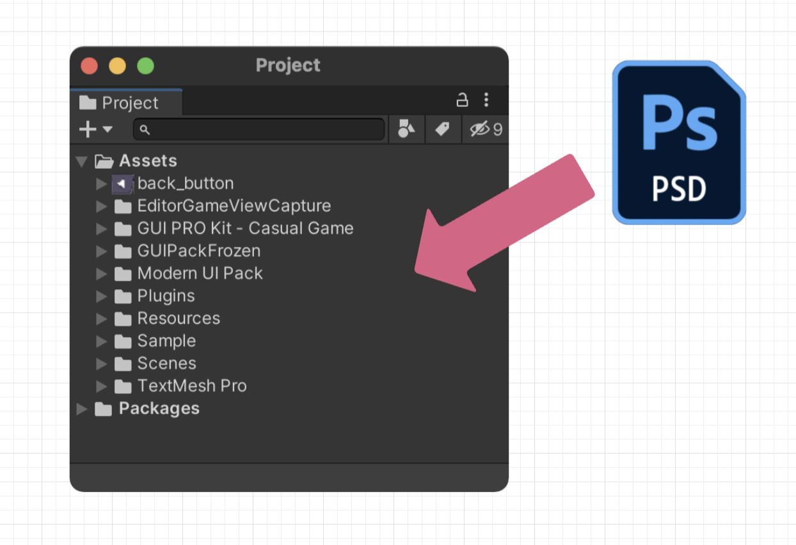The height and width of the screenshot is (545, 796).
Task: Maximize the Project window green button
Action: [x=146, y=65]
